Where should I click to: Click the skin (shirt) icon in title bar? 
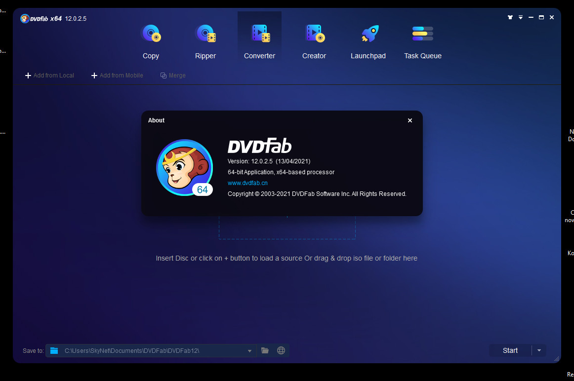click(510, 17)
